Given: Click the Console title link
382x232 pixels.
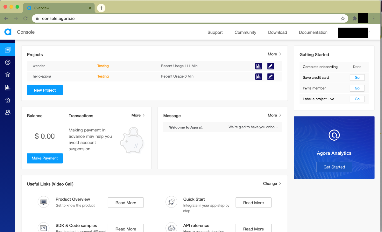Looking at the screenshot, I should pyautogui.click(x=26, y=32).
